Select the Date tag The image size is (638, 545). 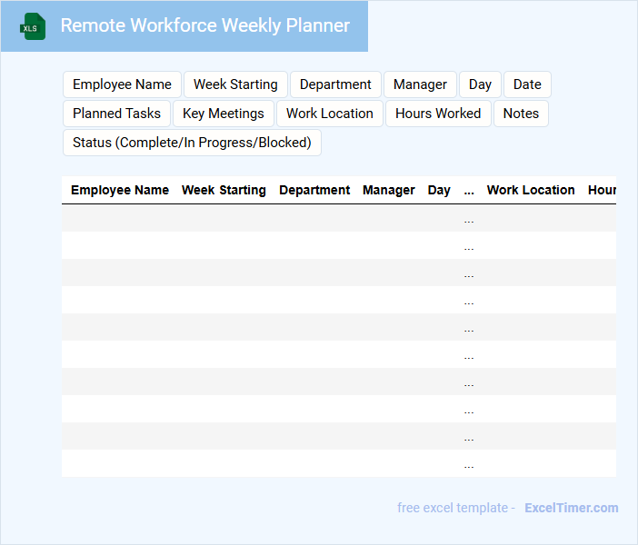[527, 84]
